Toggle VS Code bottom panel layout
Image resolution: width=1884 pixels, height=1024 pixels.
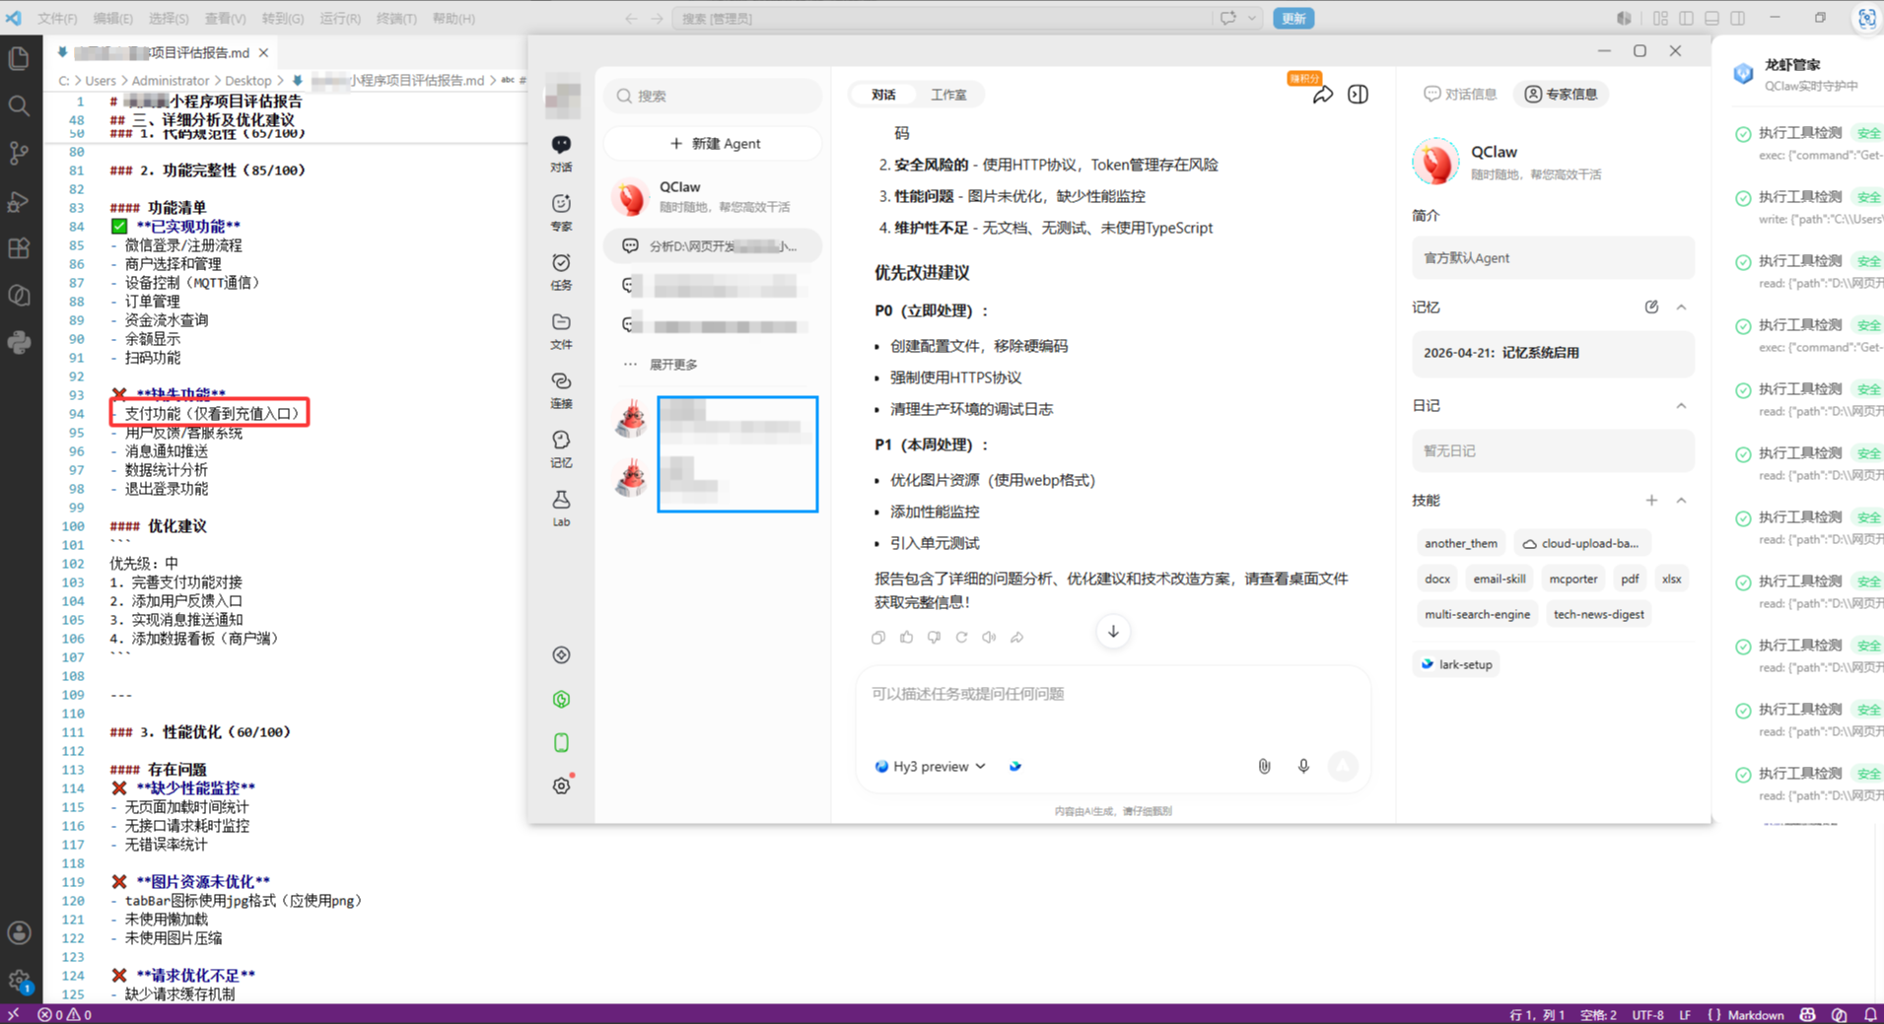click(x=1712, y=18)
